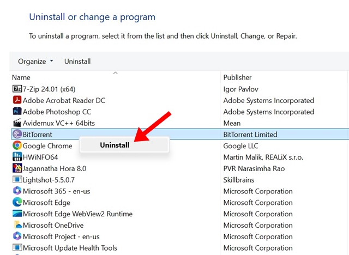Select the 7-Zip 24.01 (x64) entry
Image resolution: width=349 pixels, height=255 pixels.
pyautogui.click(x=49, y=89)
